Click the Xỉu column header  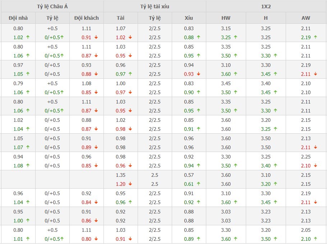tap(189, 18)
